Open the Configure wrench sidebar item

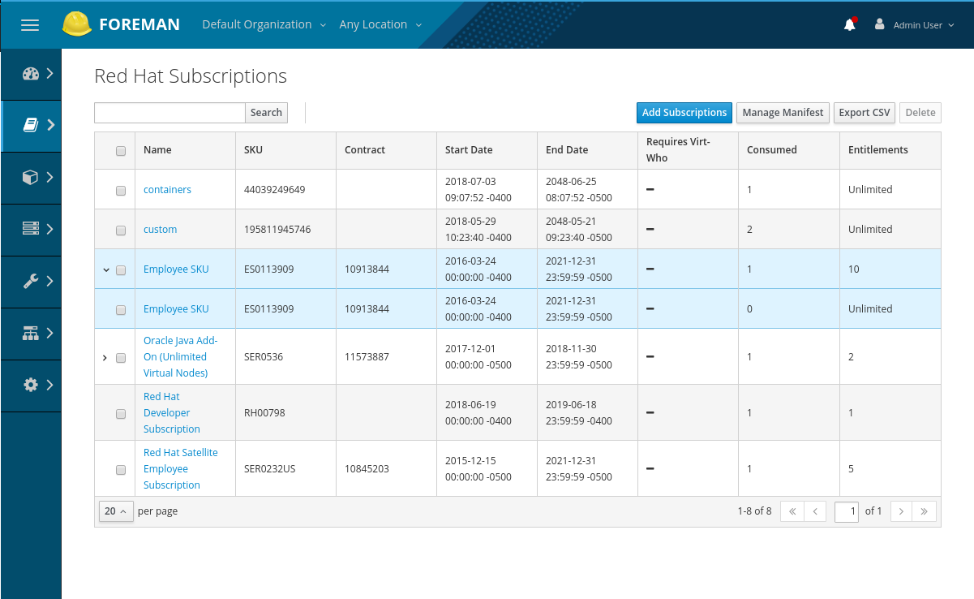tap(31, 281)
